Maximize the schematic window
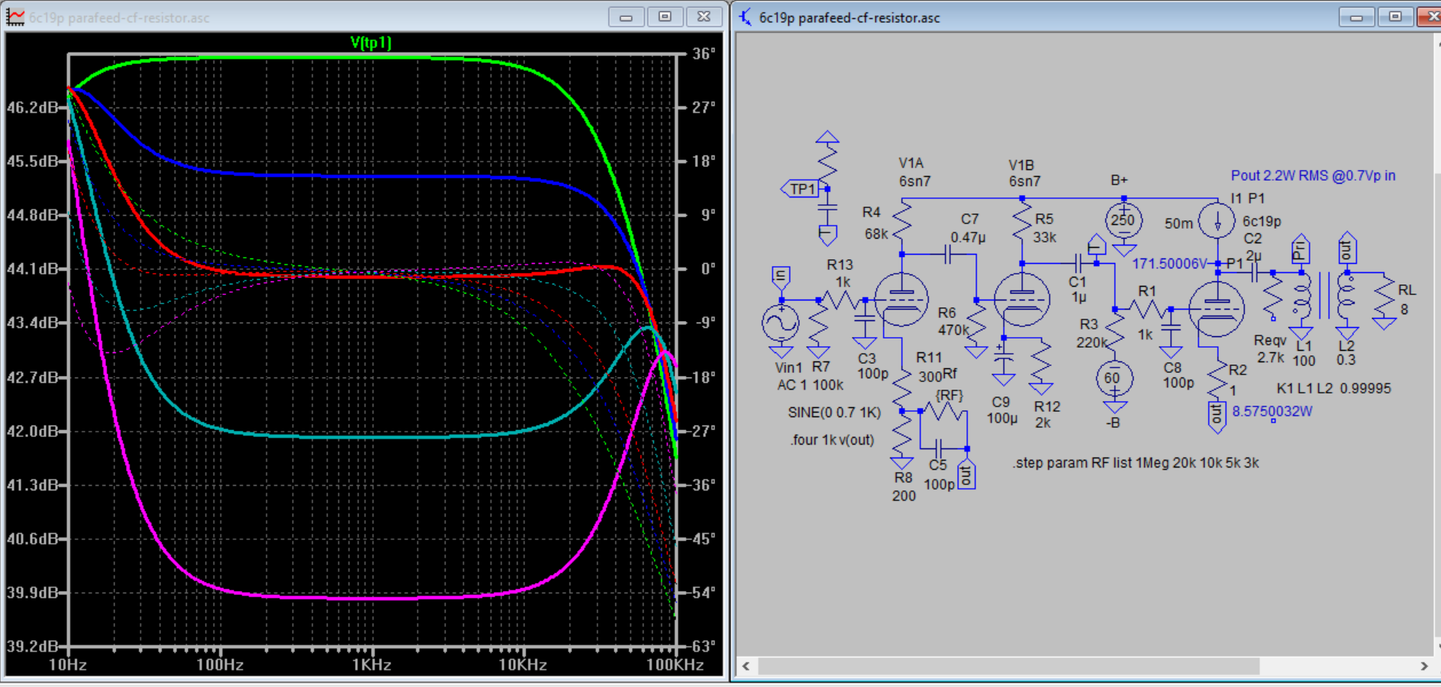This screenshot has width=1441, height=687. coord(1395,17)
